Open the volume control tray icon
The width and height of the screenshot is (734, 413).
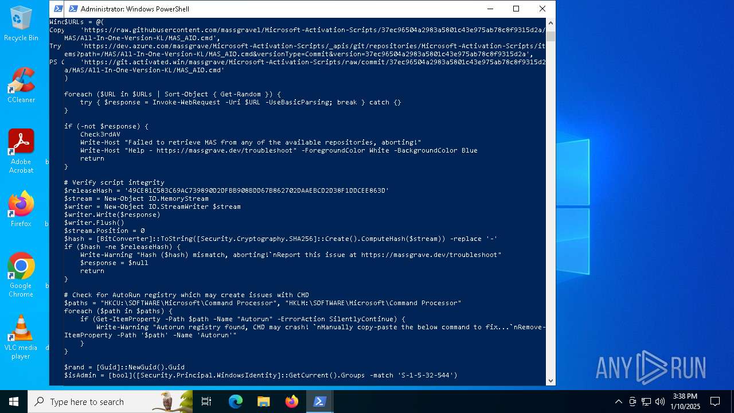click(660, 402)
